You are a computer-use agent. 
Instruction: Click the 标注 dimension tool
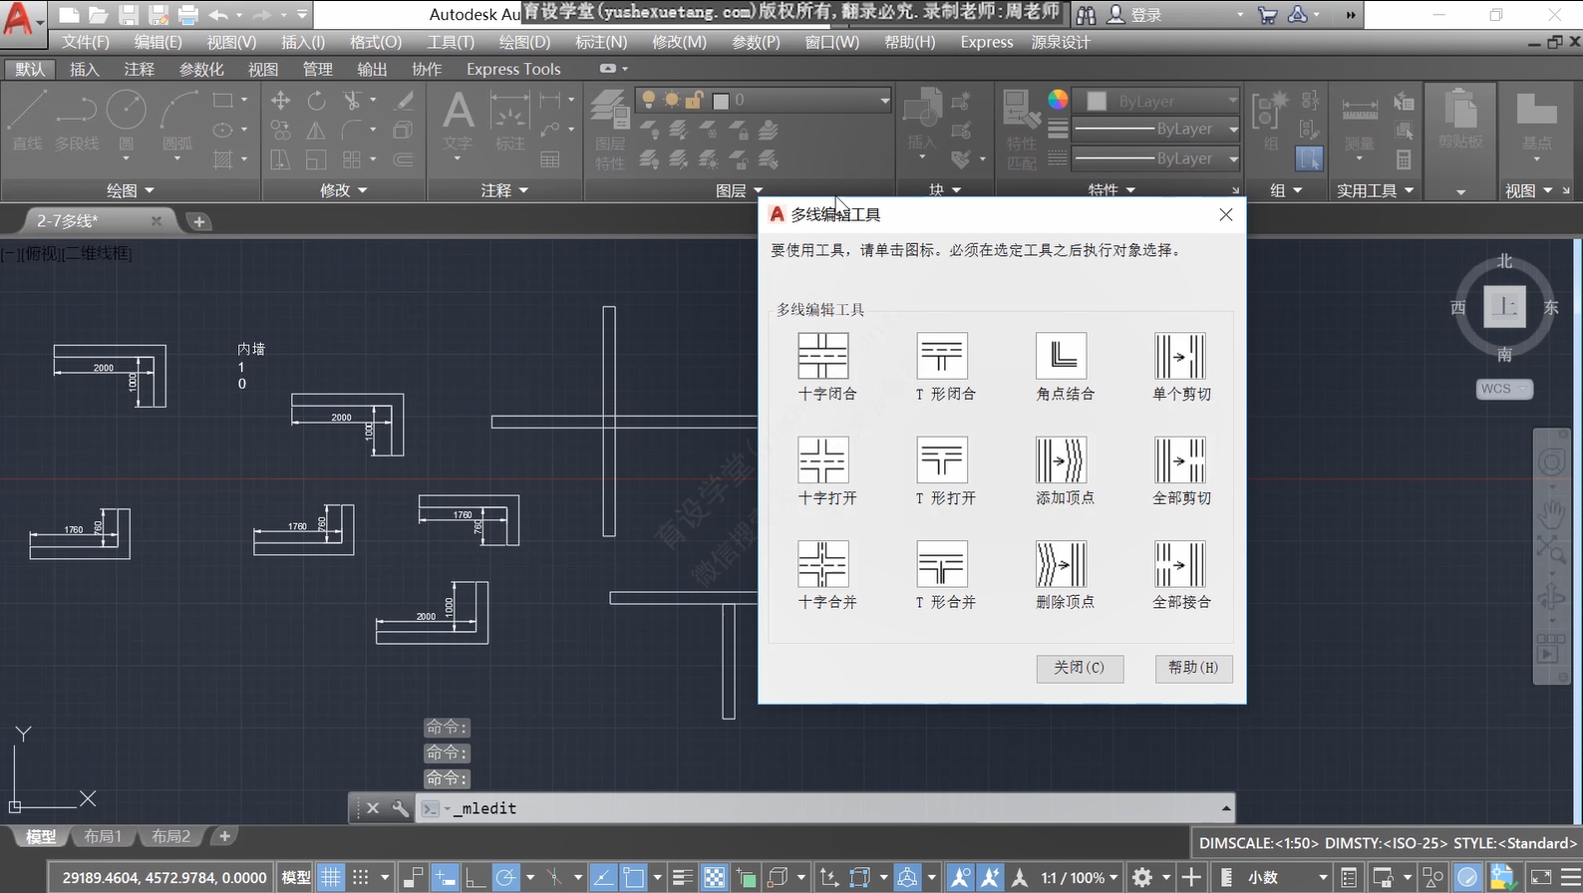(x=509, y=122)
